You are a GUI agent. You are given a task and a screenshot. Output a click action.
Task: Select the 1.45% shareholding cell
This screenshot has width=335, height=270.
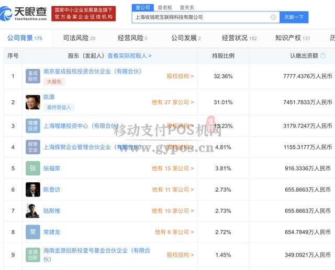pyautogui.click(x=224, y=255)
